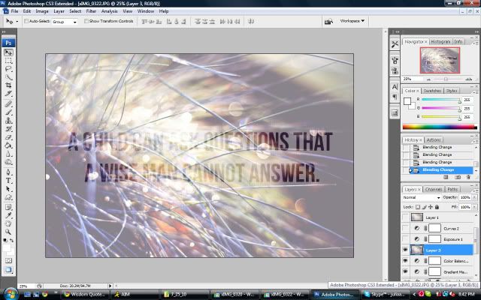481x300 pixels.
Task: Select the Eyedropper tool
Action: pos(8,215)
